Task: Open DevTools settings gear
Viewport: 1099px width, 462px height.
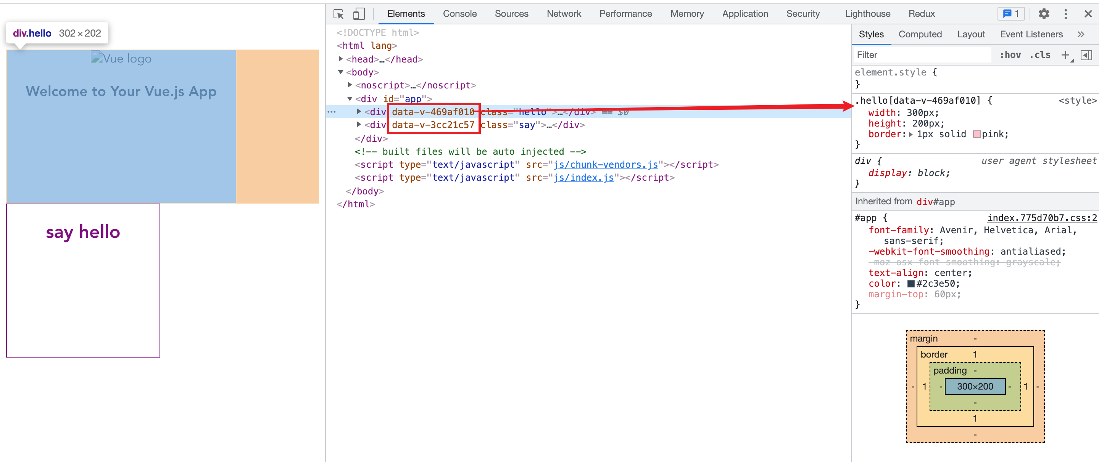Action: point(1044,14)
